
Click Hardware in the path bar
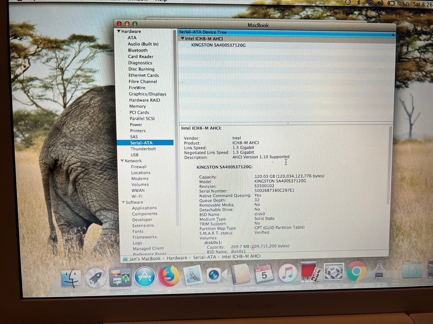coord(177,258)
